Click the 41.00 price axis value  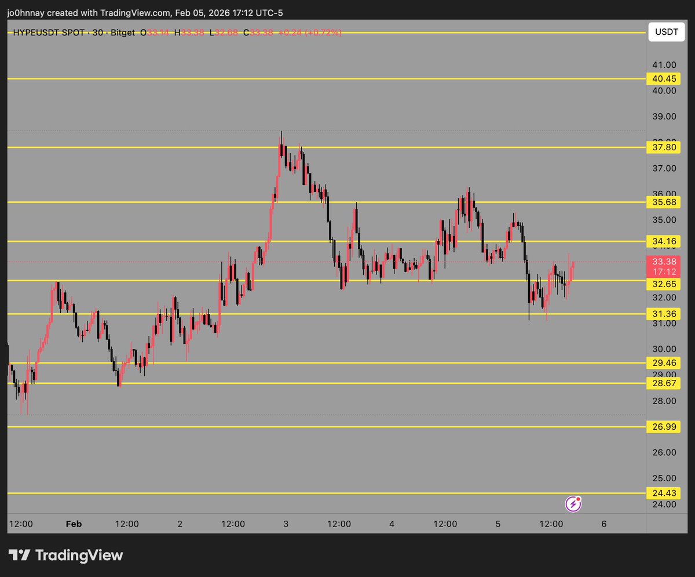tap(664, 64)
